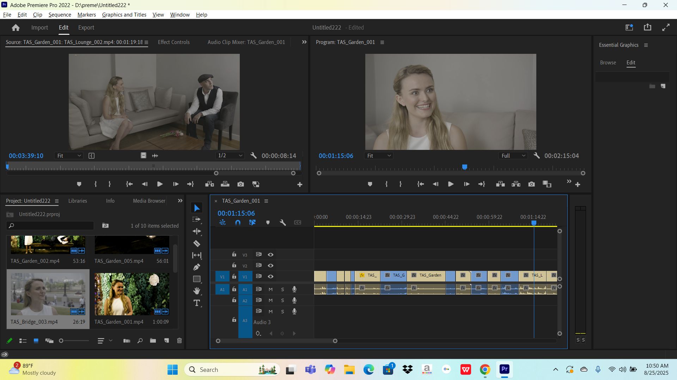Open Program monitor Fit zoom dropdown
The width and height of the screenshot is (677, 380).
[379, 156]
